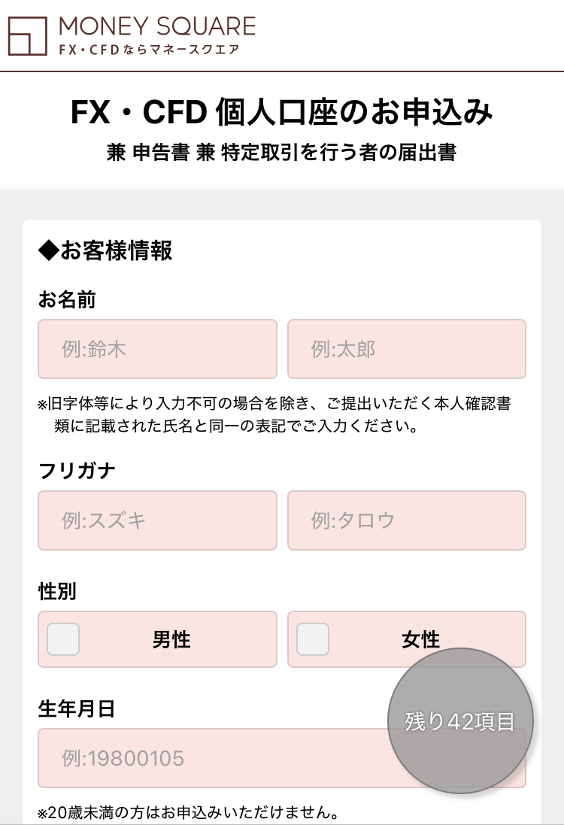
Task: Click the フリガナ field label
Action: (77, 471)
